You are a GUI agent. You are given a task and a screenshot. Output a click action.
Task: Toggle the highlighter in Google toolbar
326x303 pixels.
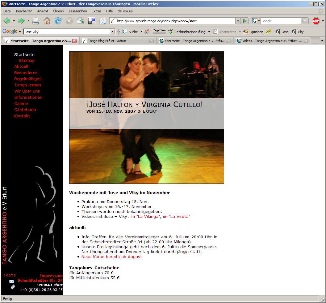pyautogui.click(x=269, y=32)
